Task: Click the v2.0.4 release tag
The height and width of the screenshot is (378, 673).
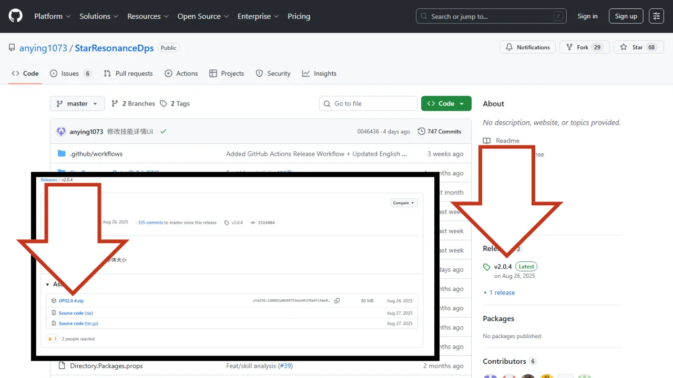Action: [x=503, y=267]
